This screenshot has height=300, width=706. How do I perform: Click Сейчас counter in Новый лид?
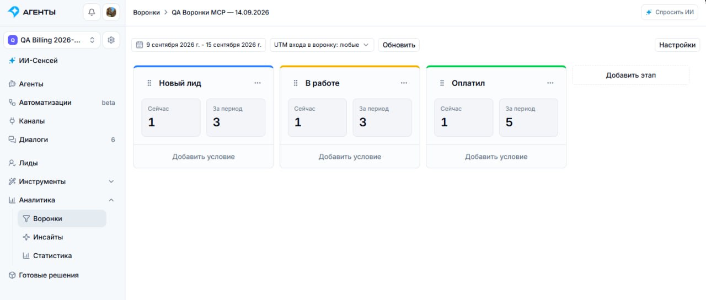[x=171, y=117]
